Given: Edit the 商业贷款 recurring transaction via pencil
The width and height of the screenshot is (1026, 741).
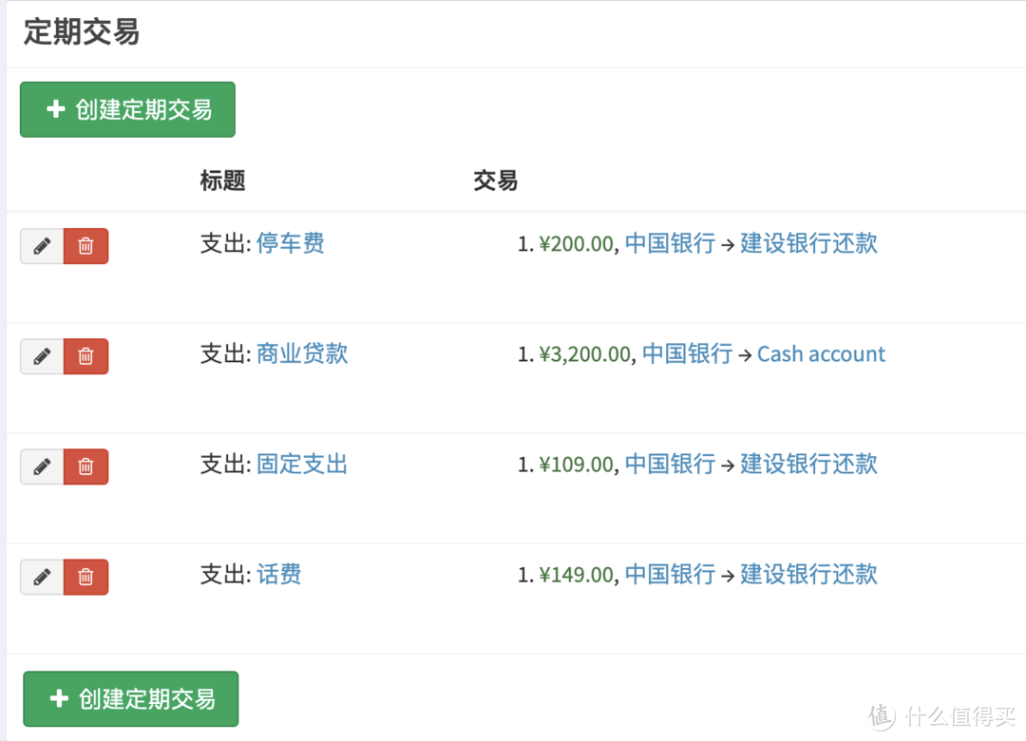Looking at the screenshot, I should (x=42, y=356).
